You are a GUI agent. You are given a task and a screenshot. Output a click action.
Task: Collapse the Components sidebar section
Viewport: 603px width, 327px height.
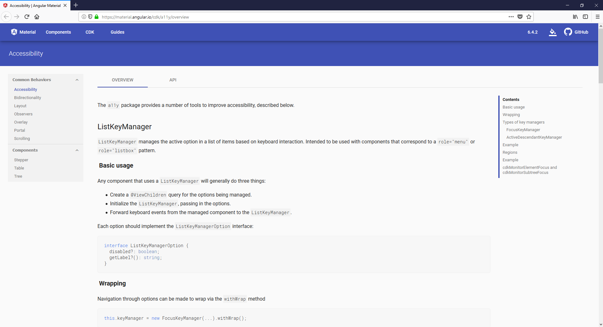(77, 150)
